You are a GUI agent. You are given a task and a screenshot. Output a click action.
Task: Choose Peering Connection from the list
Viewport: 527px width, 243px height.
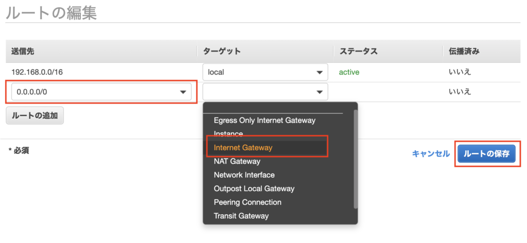[x=247, y=202]
